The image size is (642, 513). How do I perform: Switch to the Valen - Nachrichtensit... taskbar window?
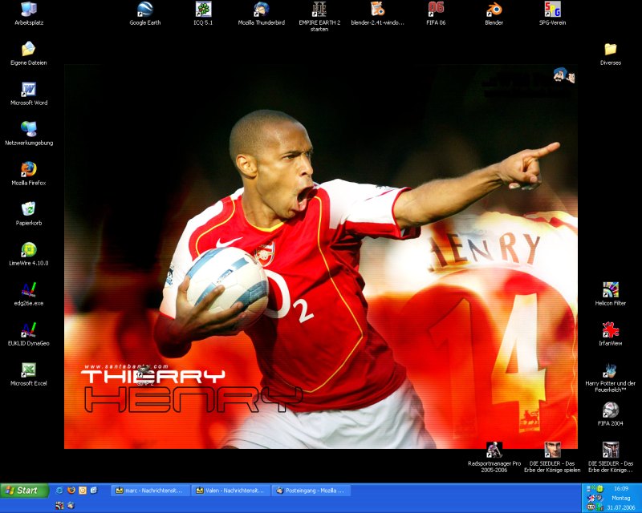point(230,490)
